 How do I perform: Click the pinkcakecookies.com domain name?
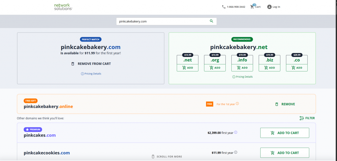tap(47, 153)
